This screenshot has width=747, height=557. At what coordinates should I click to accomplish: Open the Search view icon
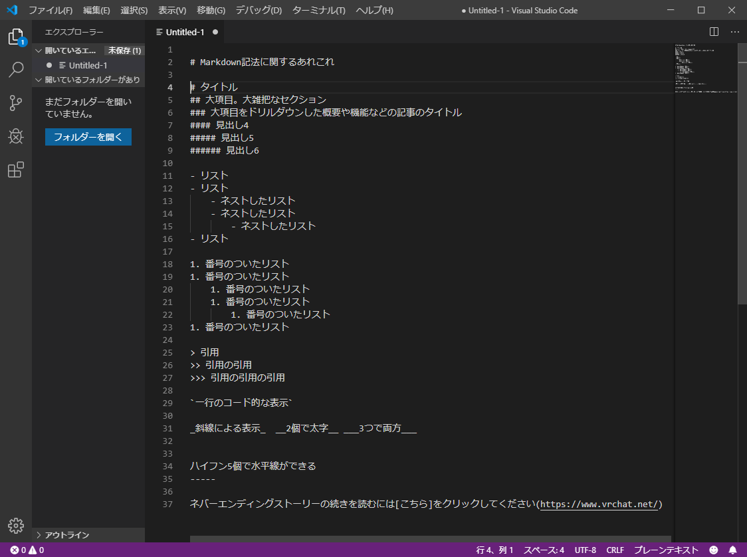tap(16, 70)
